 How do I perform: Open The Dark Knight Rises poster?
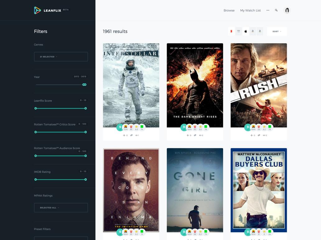pyautogui.click(x=195, y=85)
